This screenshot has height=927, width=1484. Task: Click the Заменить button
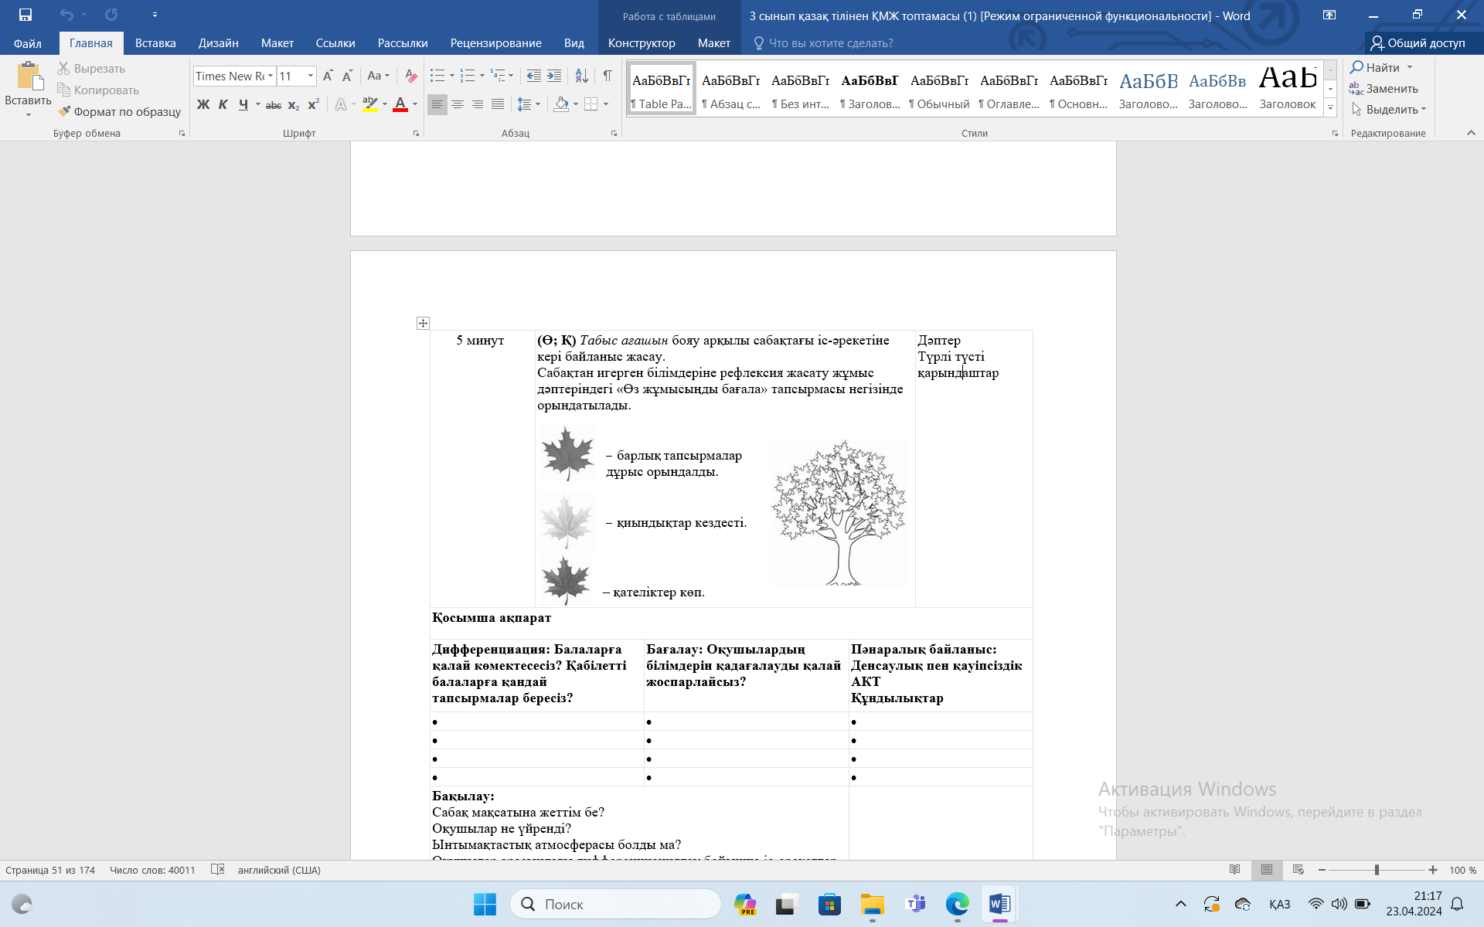pyautogui.click(x=1384, y=89)
